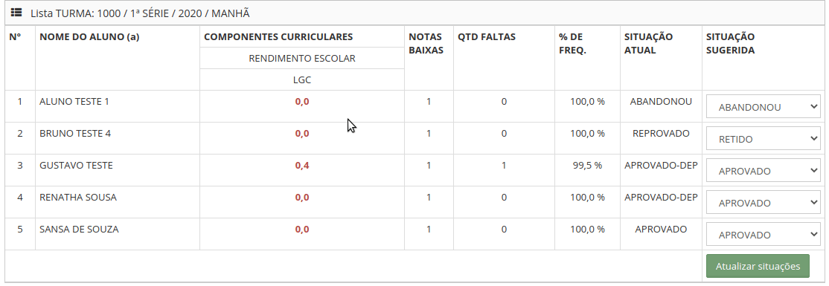This screenshot has height=286, width=829.
Task: Select student name ALUNO TESTE 1
Action: [74, 101]
